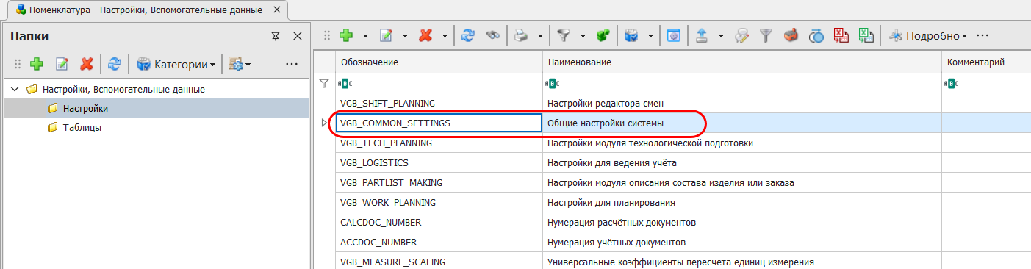Click the green cubes icon in toolbar
Screen dimensions: 1031x269
[603, 35]
